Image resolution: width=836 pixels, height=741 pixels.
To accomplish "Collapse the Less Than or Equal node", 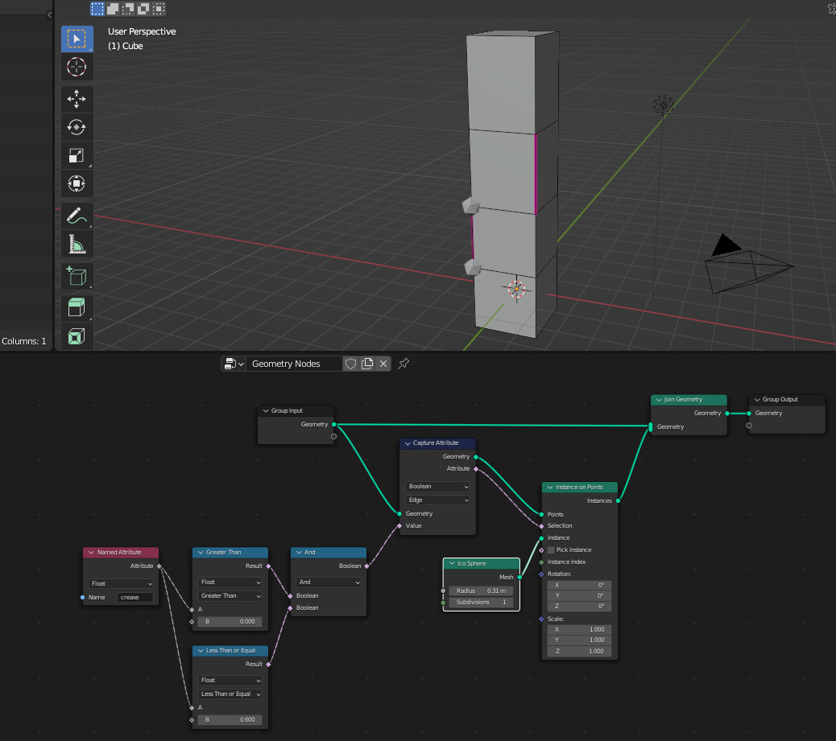I will coord(201,650).
